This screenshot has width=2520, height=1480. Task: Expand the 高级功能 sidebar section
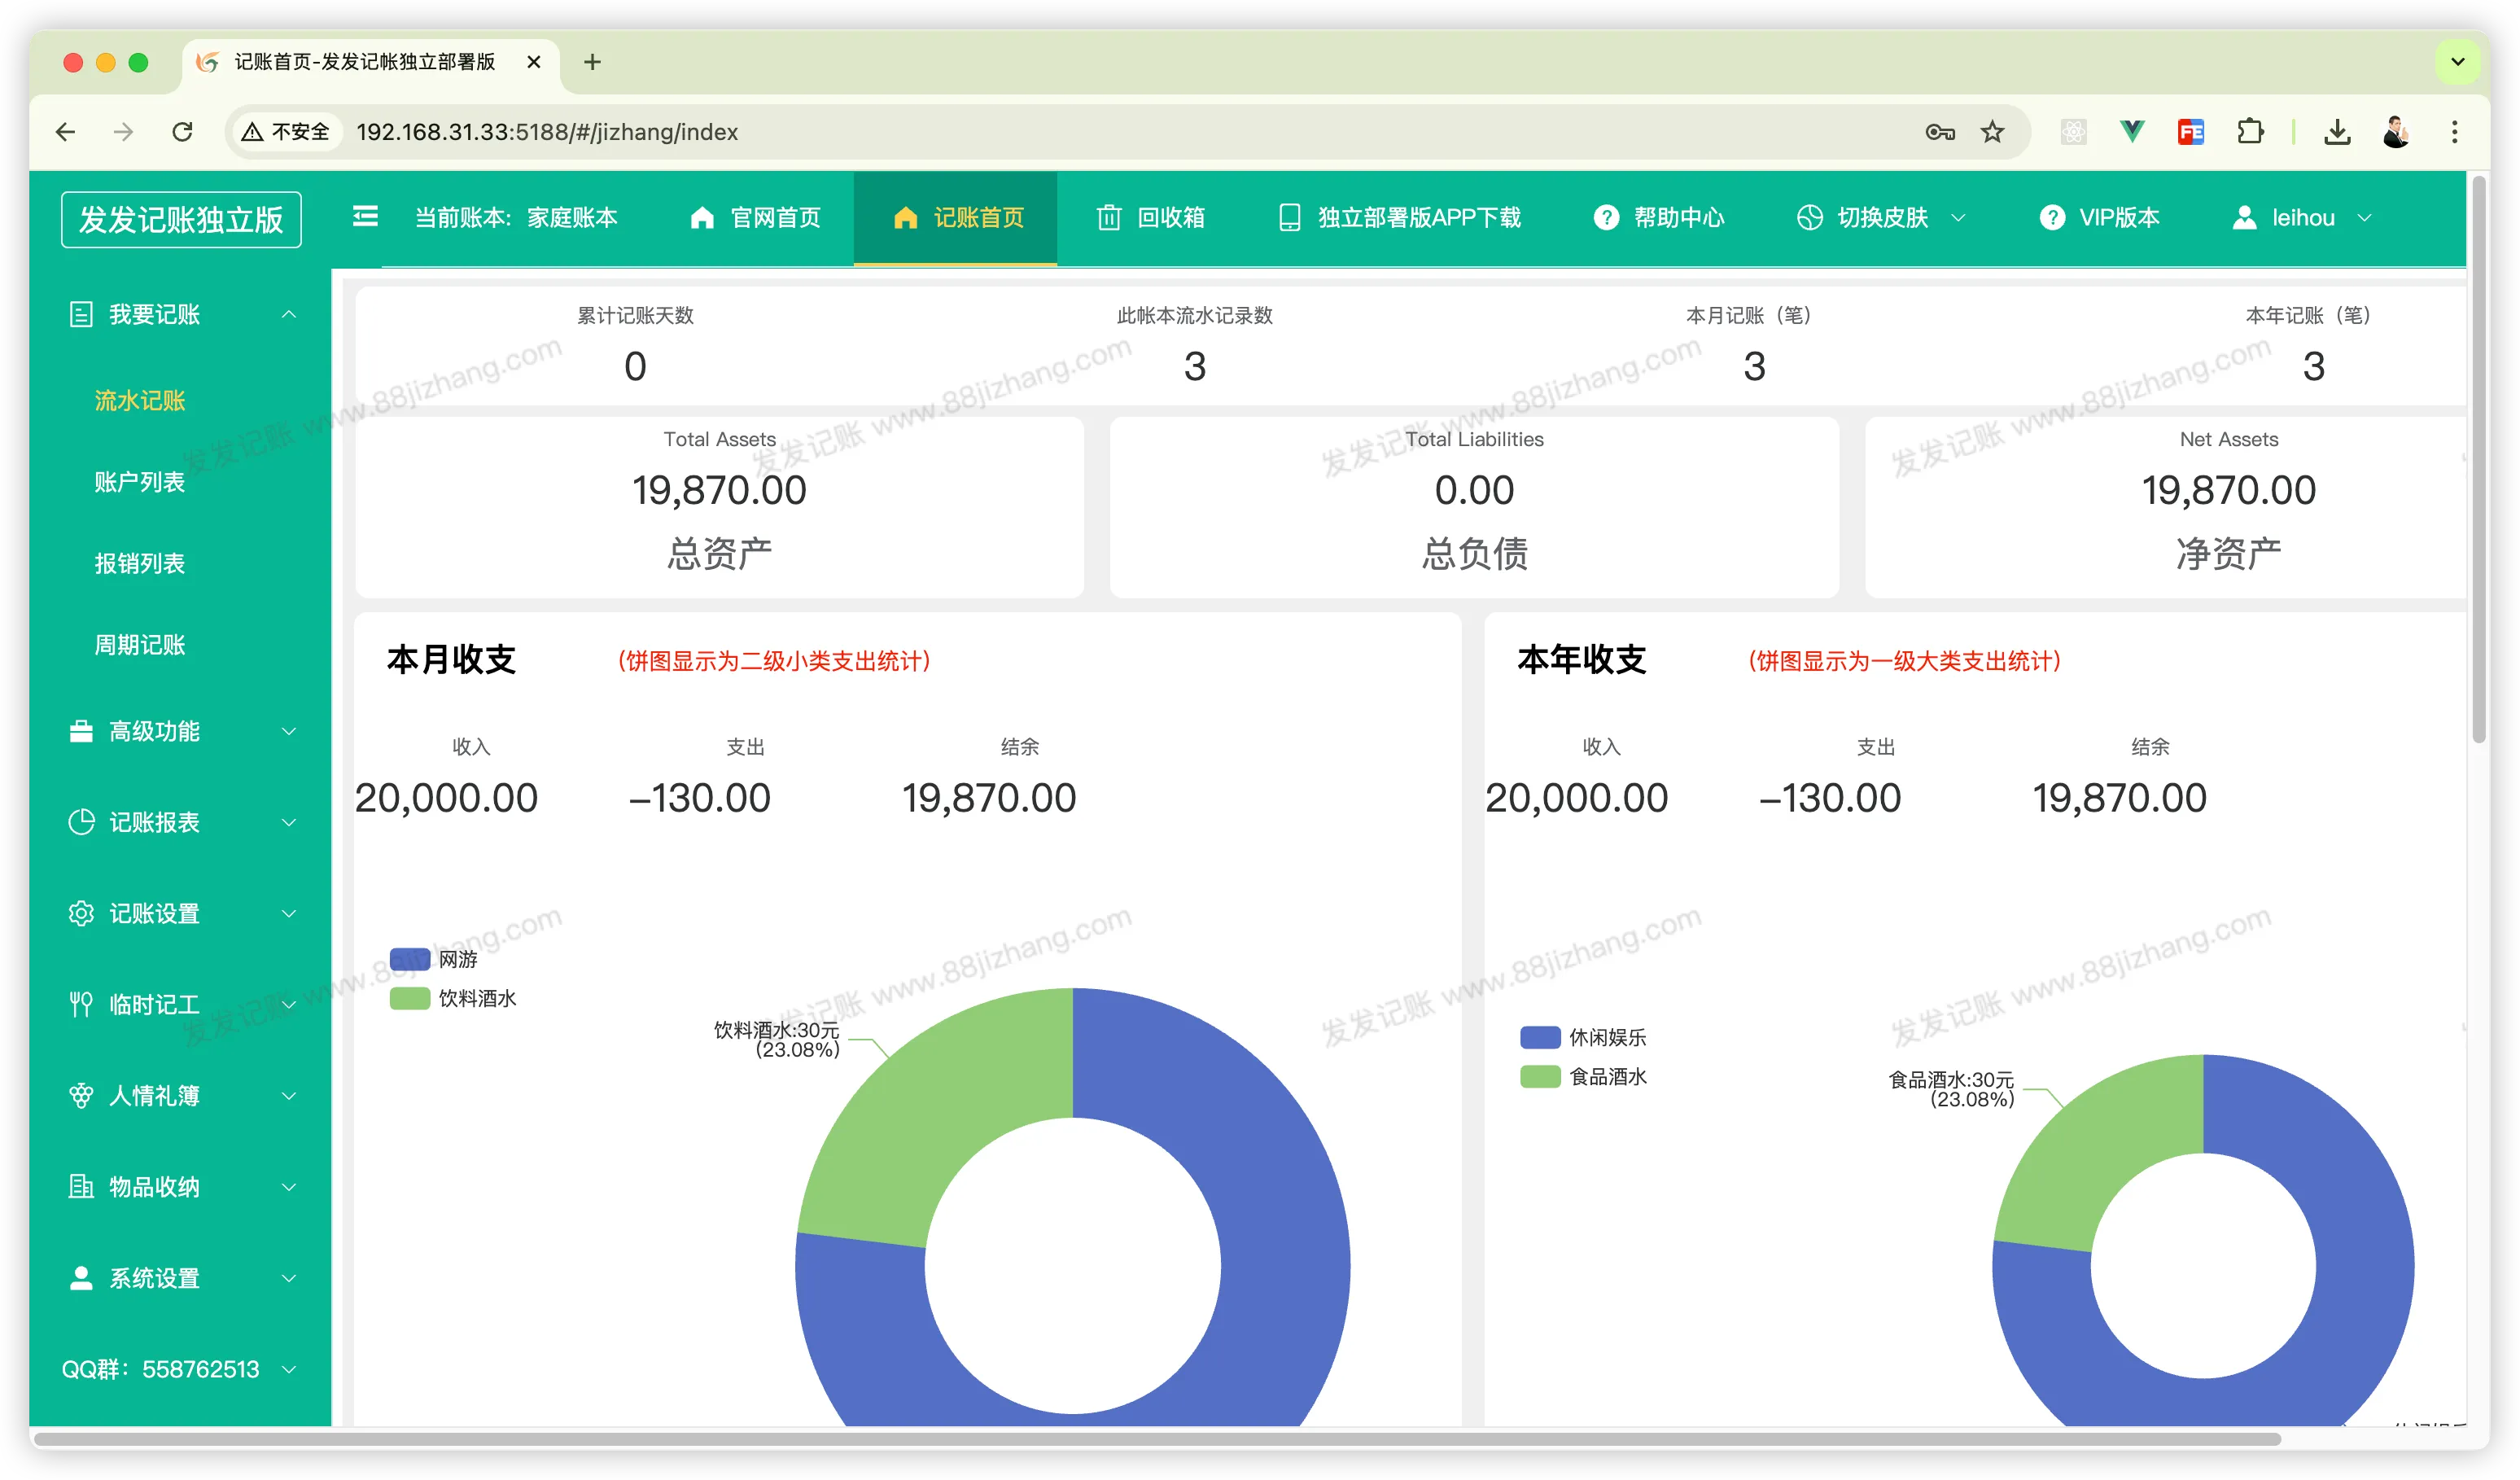(289, 732)
